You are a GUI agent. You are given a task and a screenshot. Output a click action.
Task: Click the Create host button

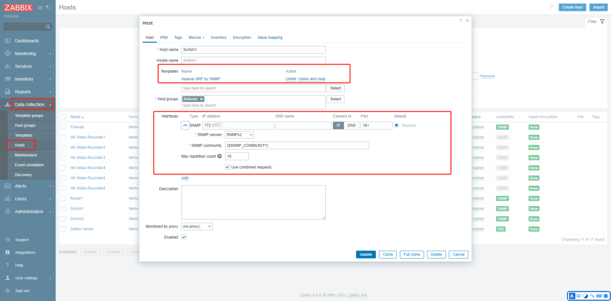tap(572, 7)
